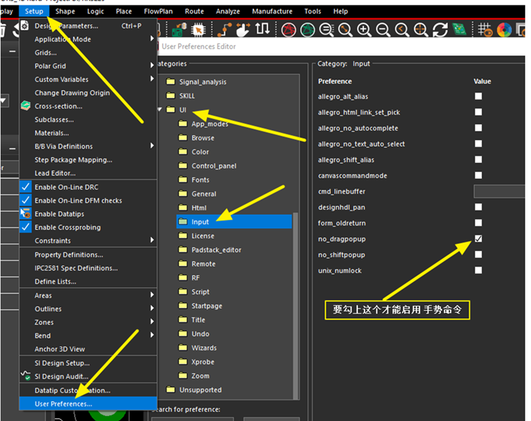Toggle the grid icon in toolbar
Viewport: 531px width, 421px height.
[x=485, y=30]
